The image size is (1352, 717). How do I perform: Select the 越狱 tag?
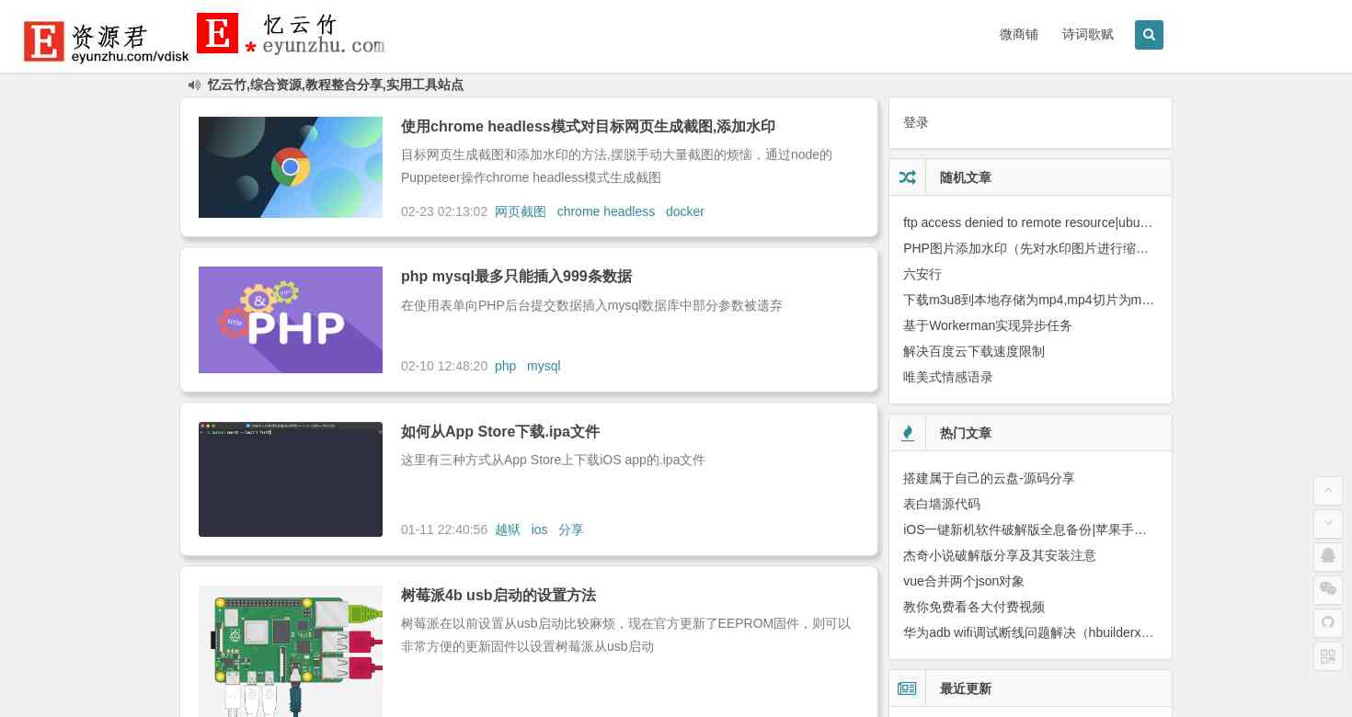click(508, 529)
